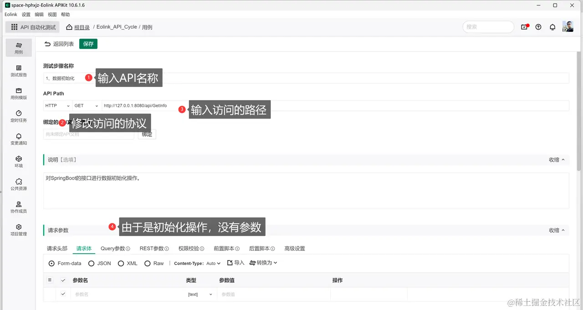Click the task checklist icon in header

pos(524,27)
